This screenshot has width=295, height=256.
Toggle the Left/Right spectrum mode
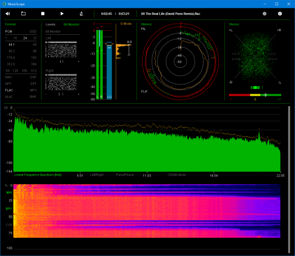coord(97,175)
